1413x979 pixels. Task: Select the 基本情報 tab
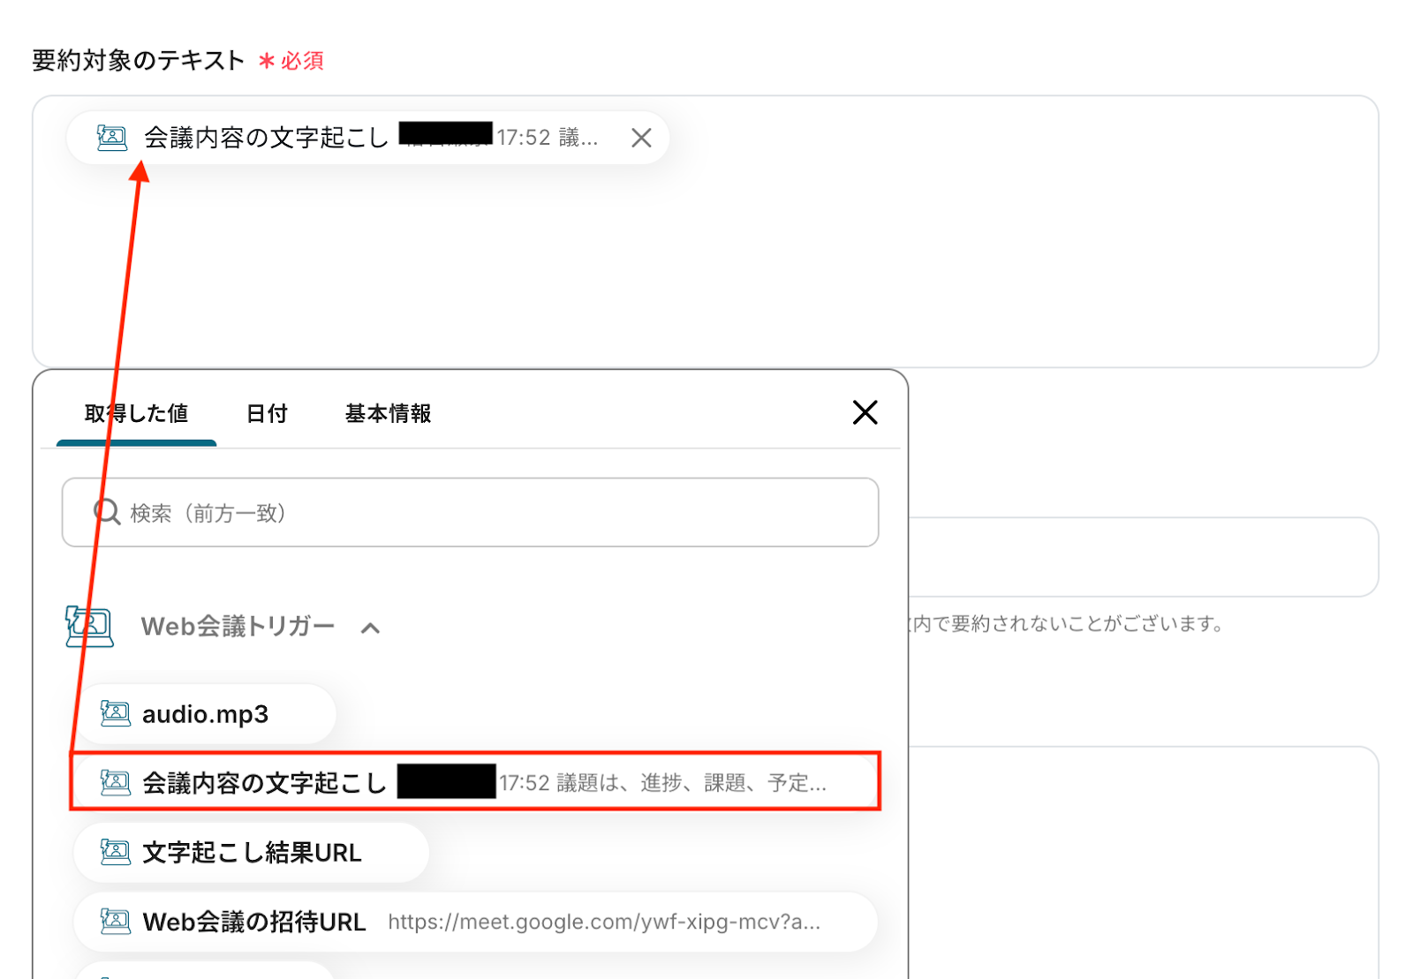(x=388, y=413)
